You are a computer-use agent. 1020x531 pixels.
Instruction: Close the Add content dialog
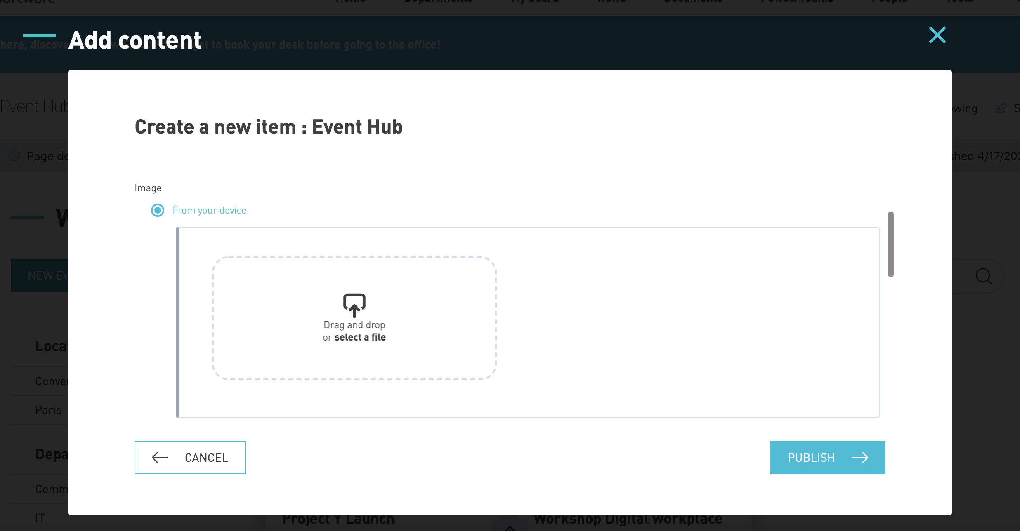937,35
